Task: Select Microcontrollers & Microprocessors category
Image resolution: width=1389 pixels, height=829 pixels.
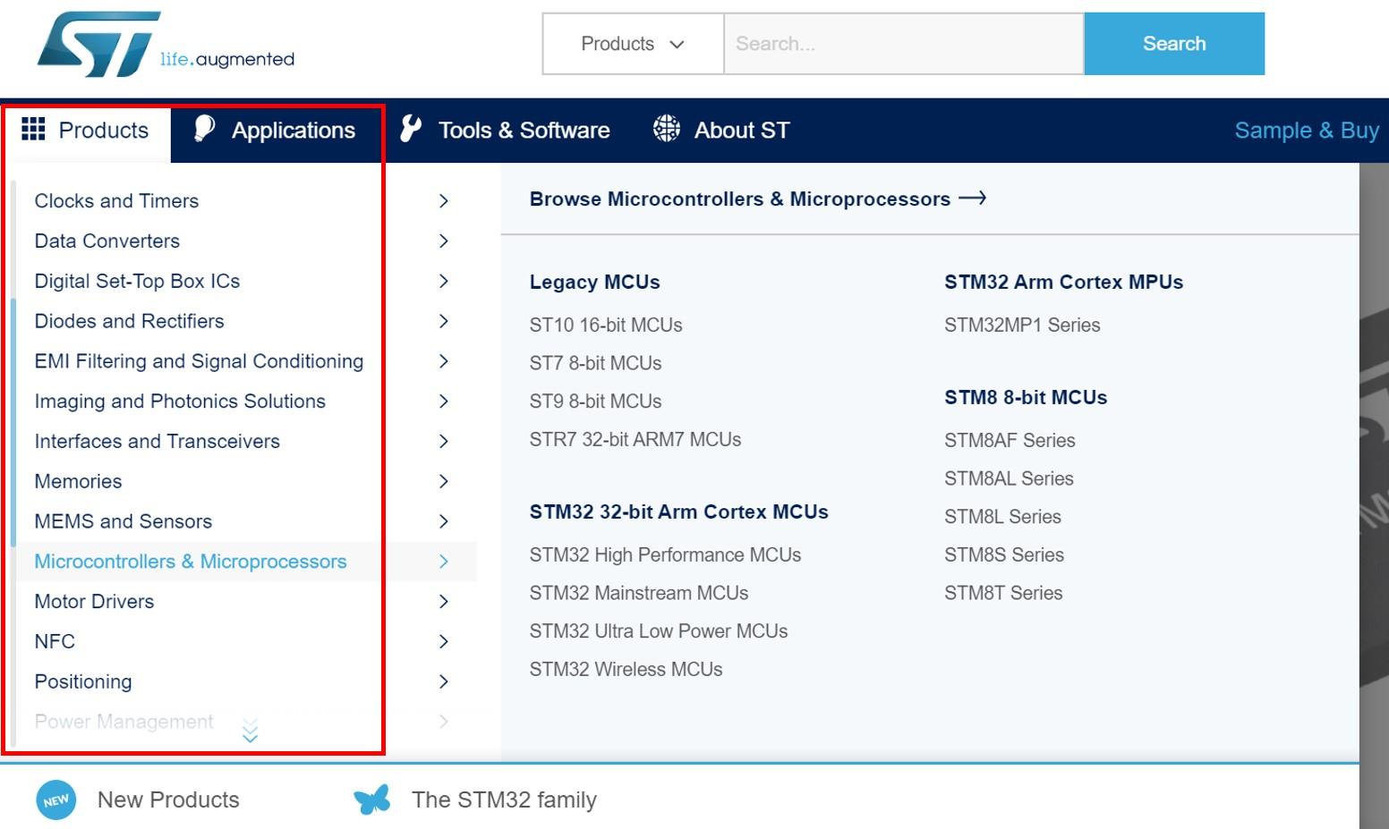Action: 191,562
